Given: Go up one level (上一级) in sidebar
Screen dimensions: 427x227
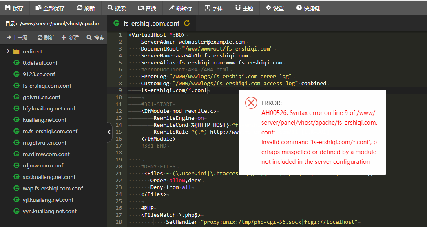Looking at the screenshot, I should [17, 37].
